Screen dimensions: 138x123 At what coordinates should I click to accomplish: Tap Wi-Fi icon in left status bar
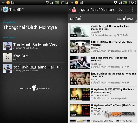pyautogui.click(x=47, y=3)
